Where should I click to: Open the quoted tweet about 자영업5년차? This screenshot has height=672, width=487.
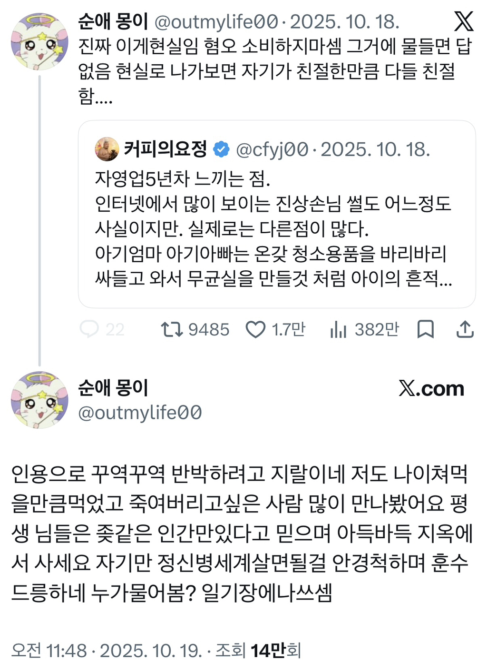coord(277,214)
